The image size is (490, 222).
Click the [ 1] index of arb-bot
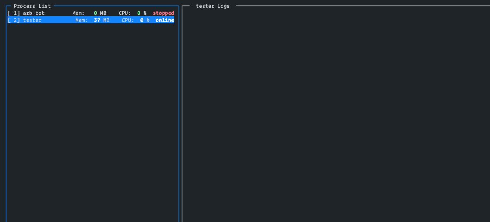pyautogui.click(x=14, y=13)
